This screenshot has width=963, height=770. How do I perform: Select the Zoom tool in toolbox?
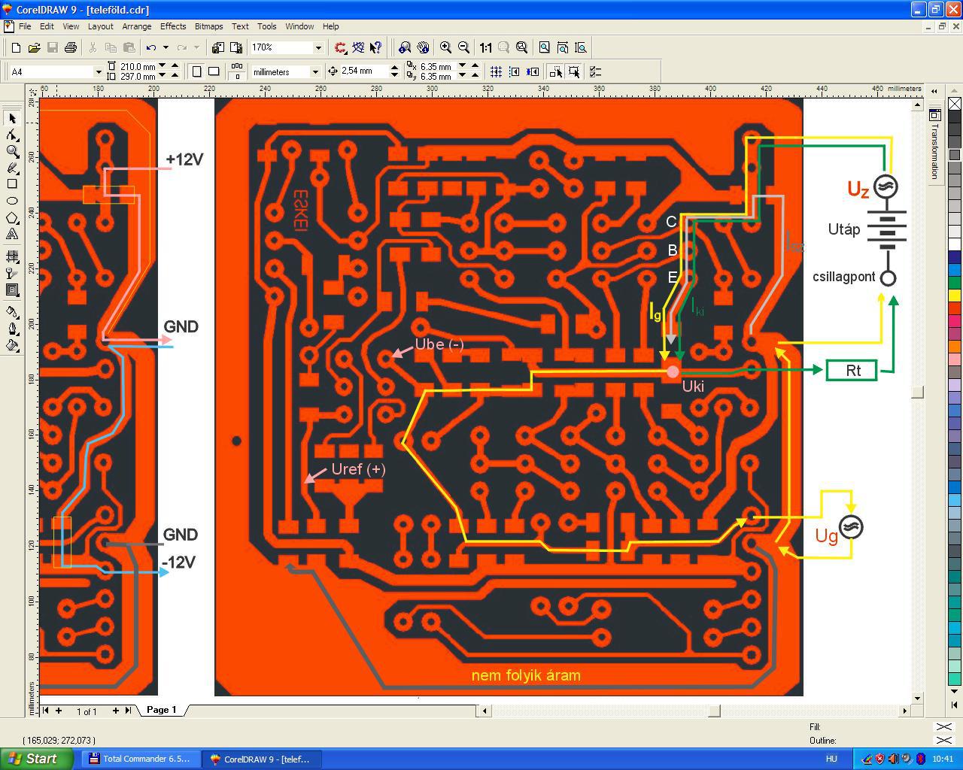pyautogui.click(x=12, y=151)
